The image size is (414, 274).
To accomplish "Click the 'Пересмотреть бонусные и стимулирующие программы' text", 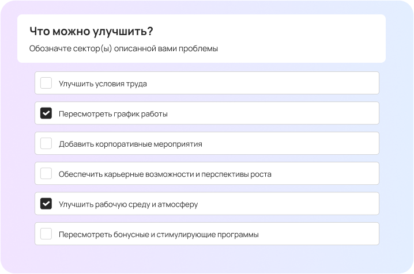I will (159, 234).
